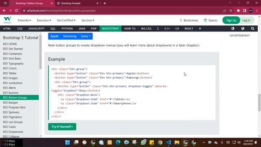Screen dimensions: 261x147
Task: Open the PYTHON tutorial in top nav
Action: [x=67, y=29]
